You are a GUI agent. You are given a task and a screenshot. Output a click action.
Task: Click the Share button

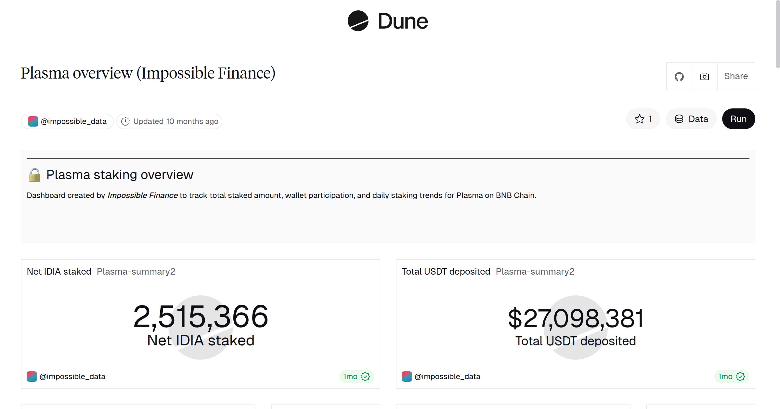tap(736, 76)
